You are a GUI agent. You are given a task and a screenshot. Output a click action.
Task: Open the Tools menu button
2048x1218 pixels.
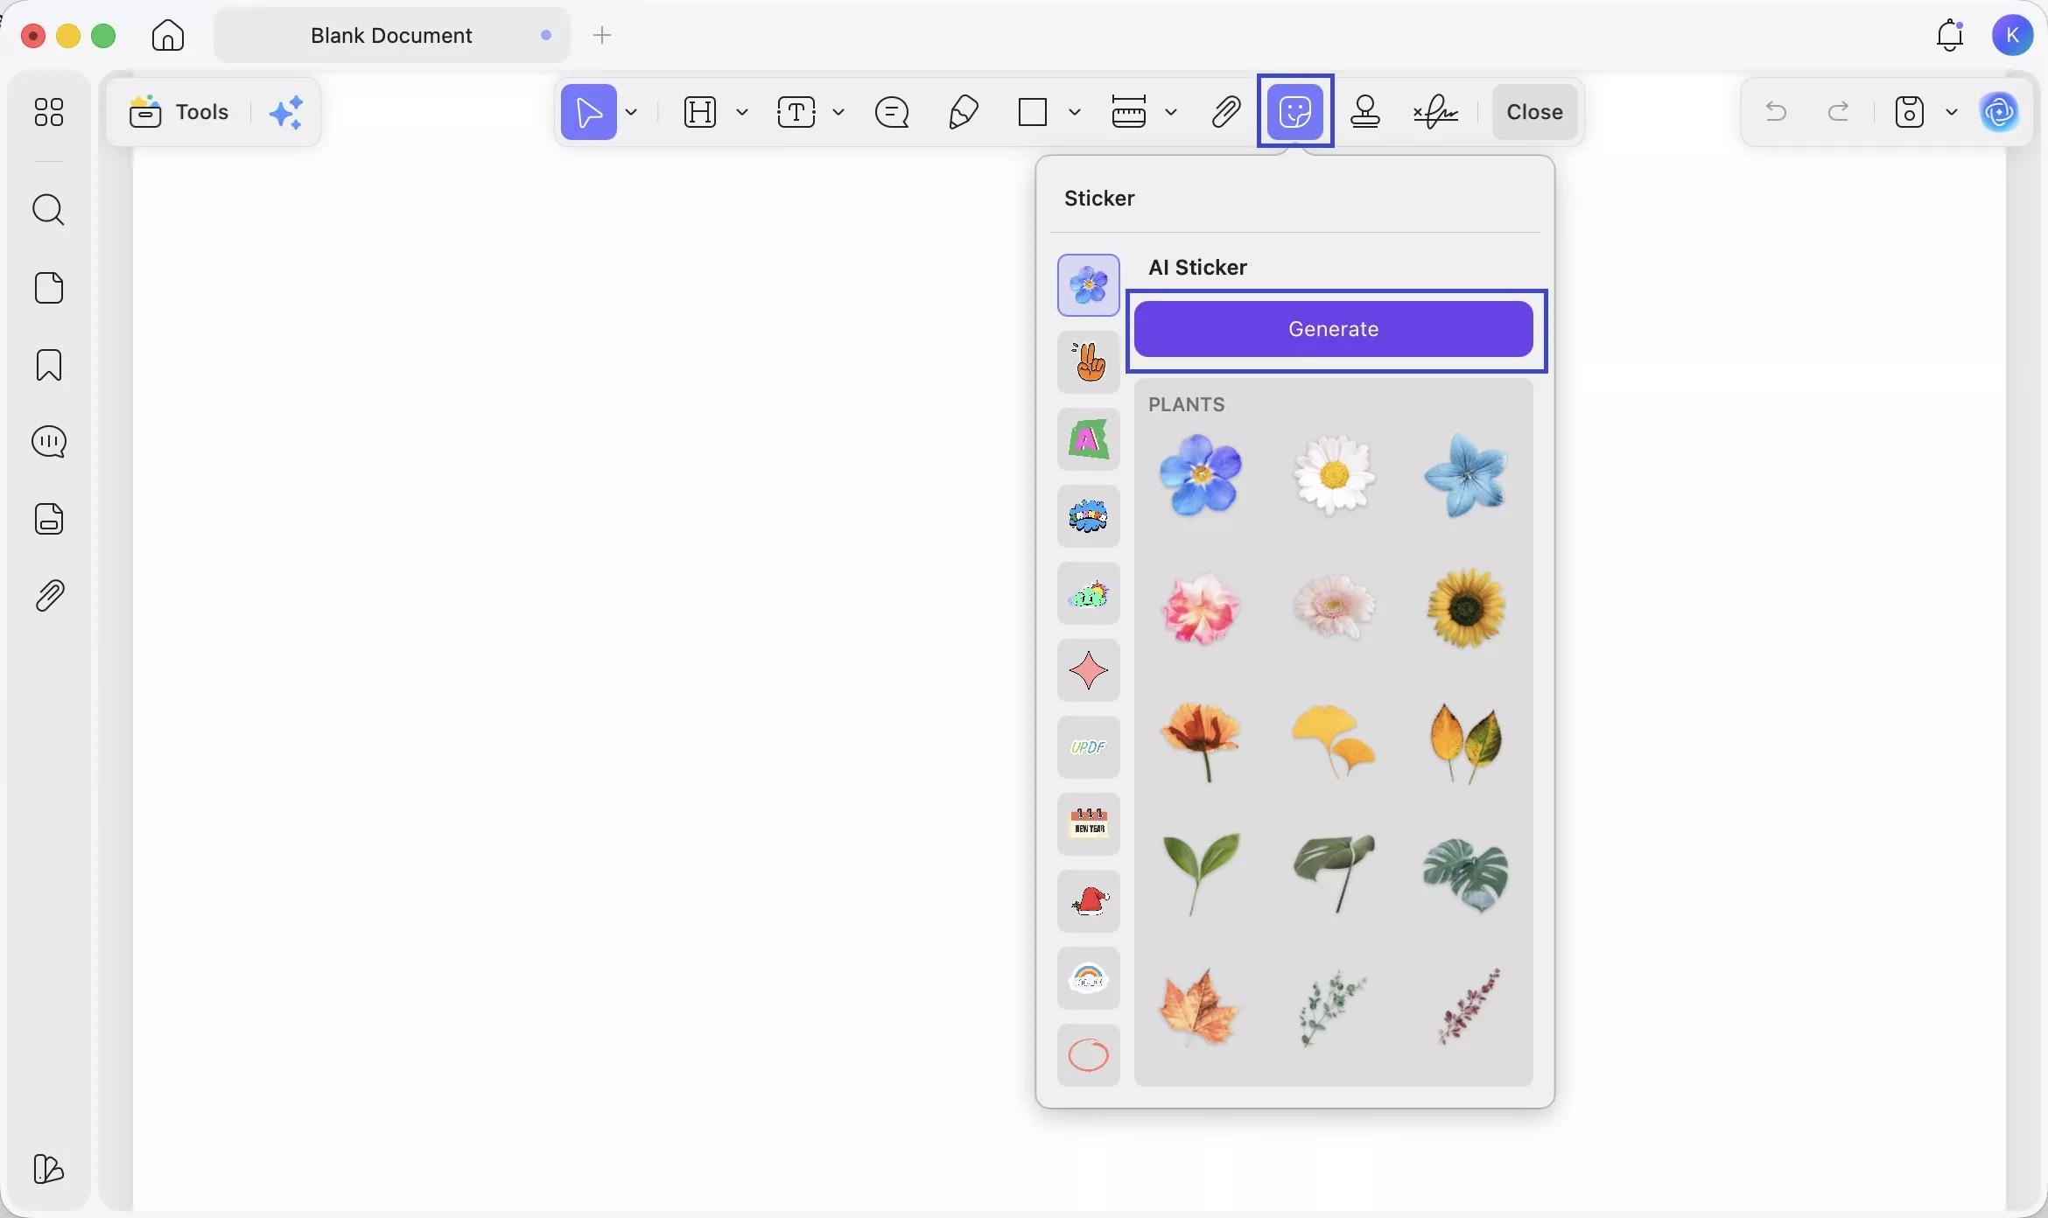click(x=180, y=112)
